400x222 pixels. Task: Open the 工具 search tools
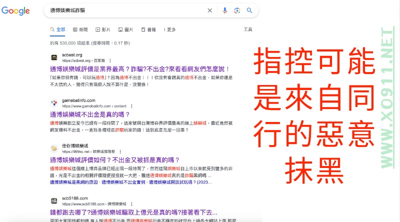247,29
